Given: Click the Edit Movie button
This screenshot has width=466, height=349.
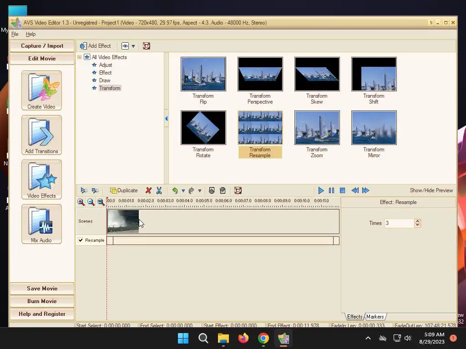Looking at the screenshot, I should (42, 59).
